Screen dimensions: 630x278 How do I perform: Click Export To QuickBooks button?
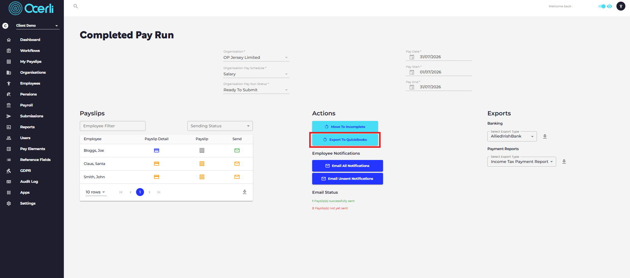pyautogui.click(x=345, y=139)
